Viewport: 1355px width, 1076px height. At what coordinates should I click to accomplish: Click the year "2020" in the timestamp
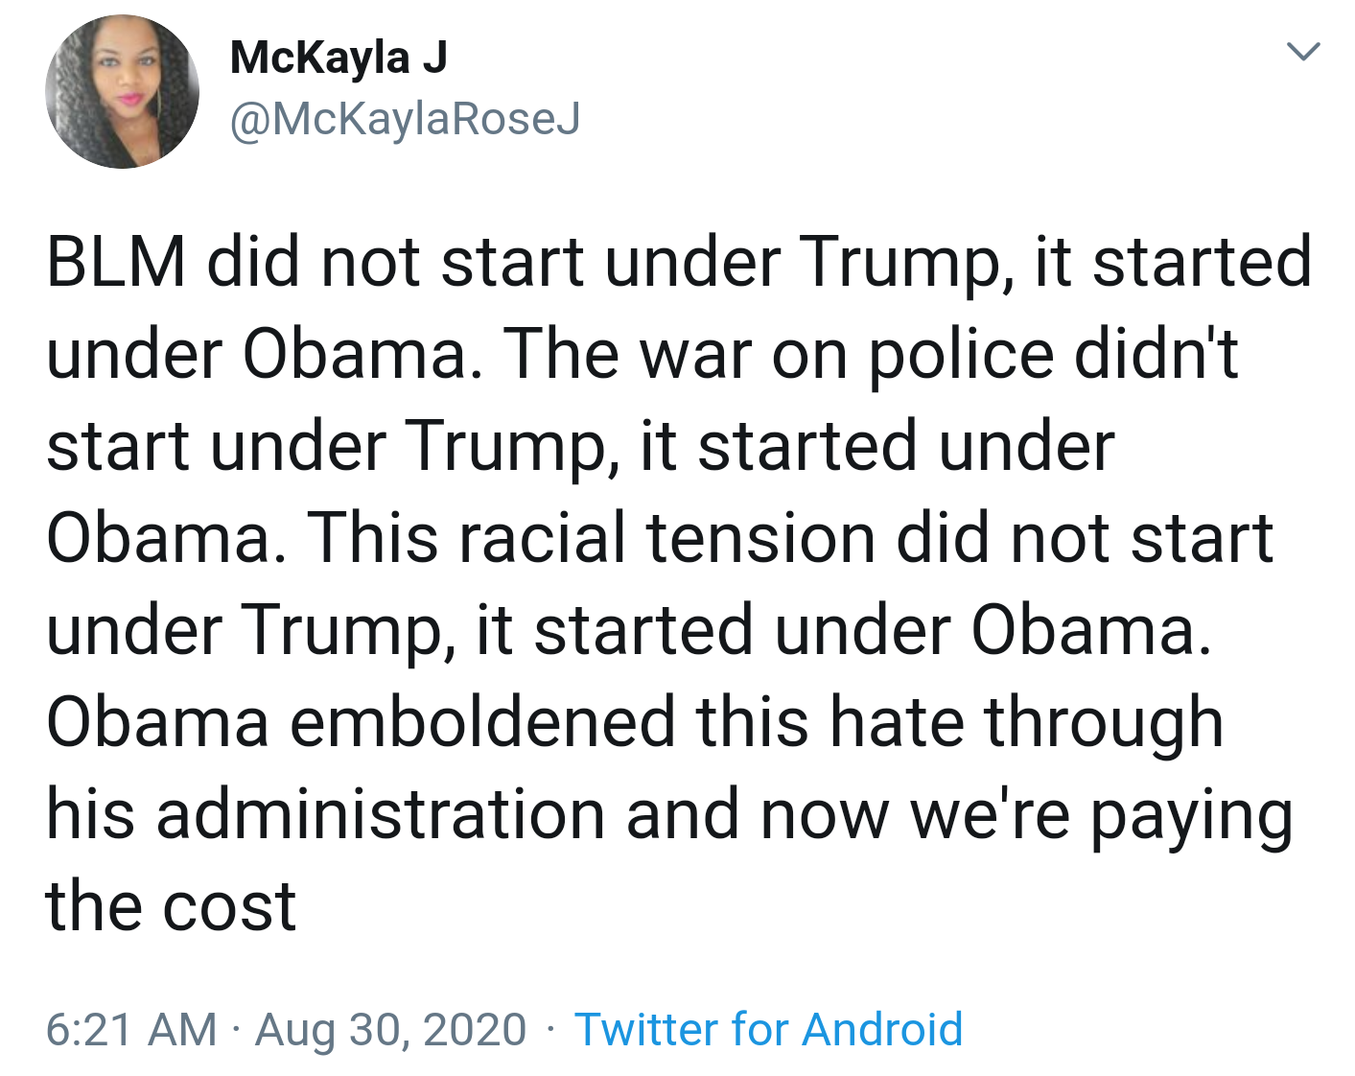[x=475, y=1030]
